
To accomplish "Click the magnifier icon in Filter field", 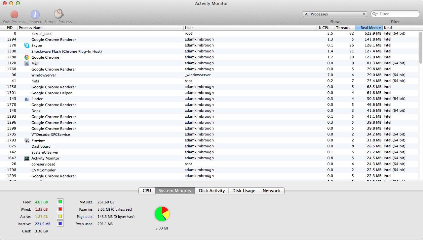I will [x=375, y=14].
